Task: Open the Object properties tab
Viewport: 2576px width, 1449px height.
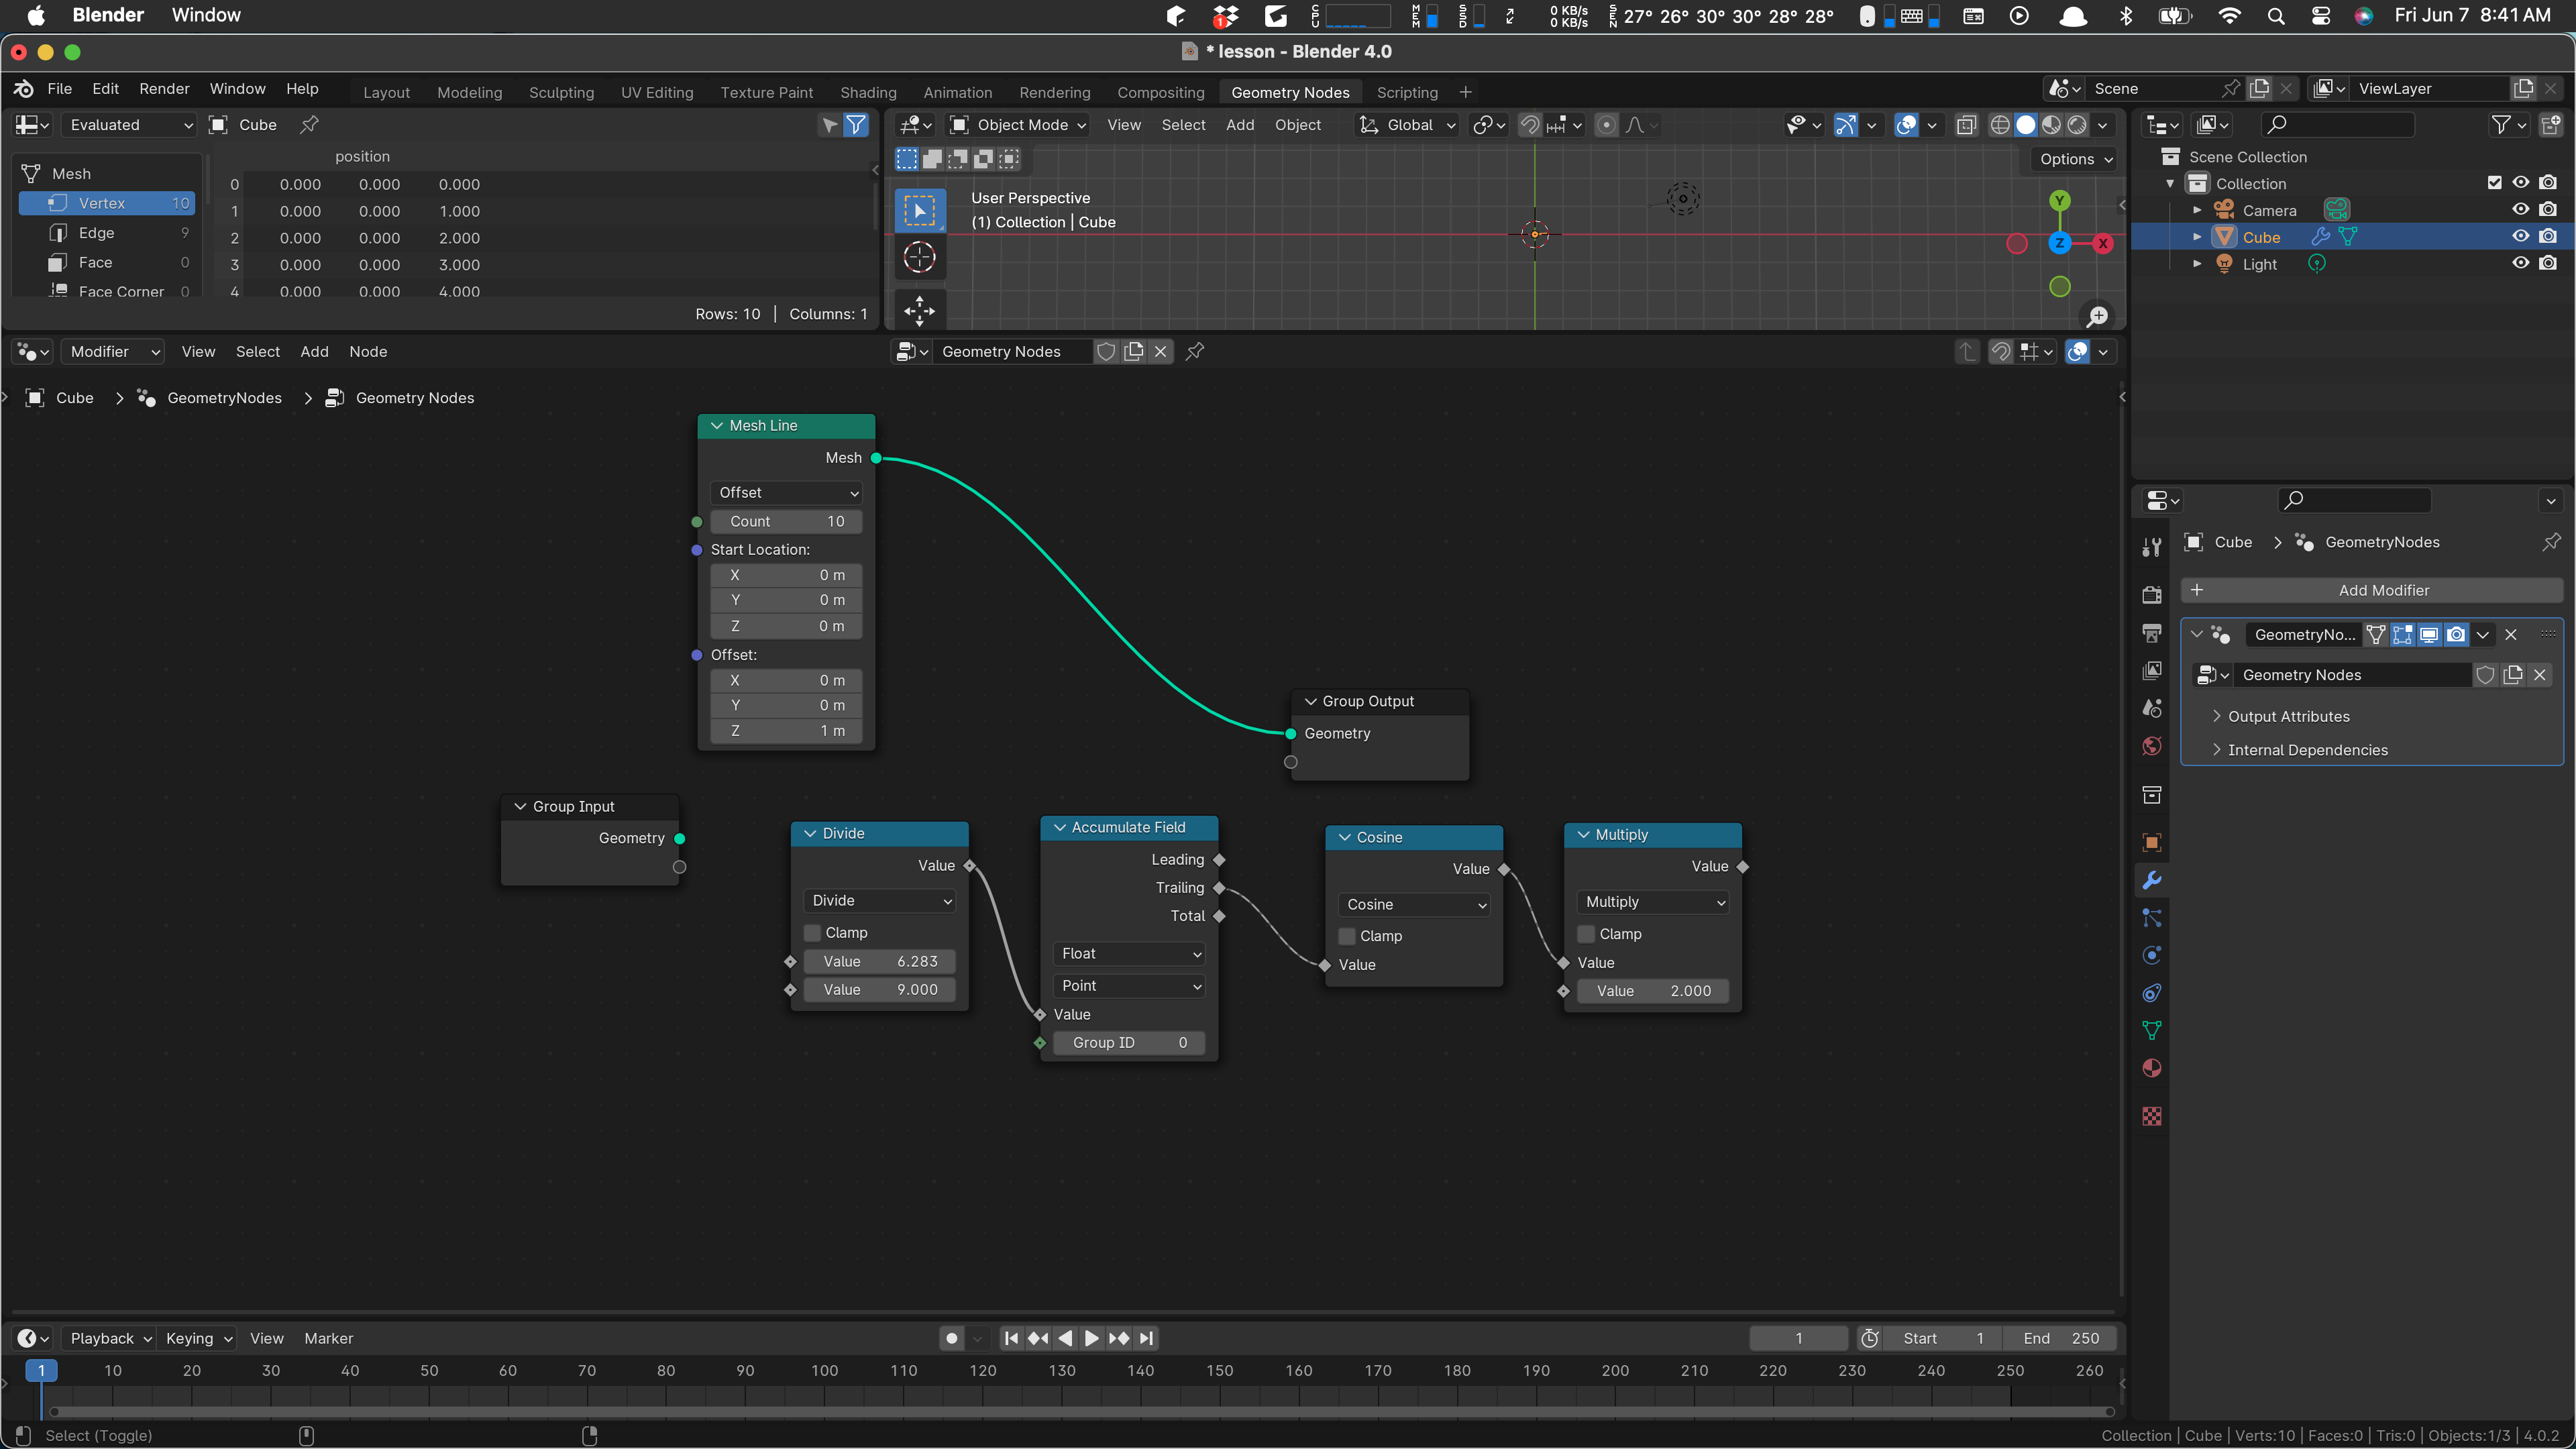Action: tap(2152, 842)
